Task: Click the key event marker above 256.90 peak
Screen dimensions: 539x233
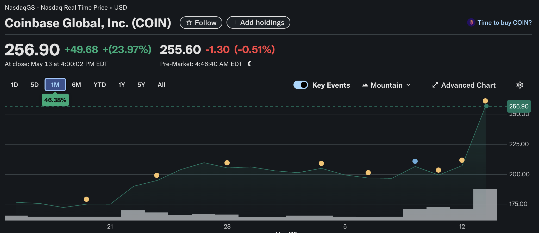Action: coord(485,101)
